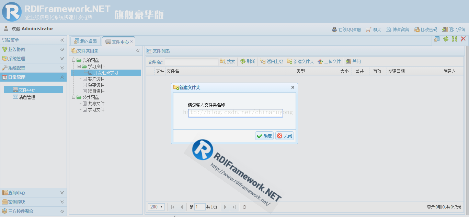This screenshot has height=217, width=469.
Task: Click the toolbar 关闭 button
Action: [x=353, y=61]
